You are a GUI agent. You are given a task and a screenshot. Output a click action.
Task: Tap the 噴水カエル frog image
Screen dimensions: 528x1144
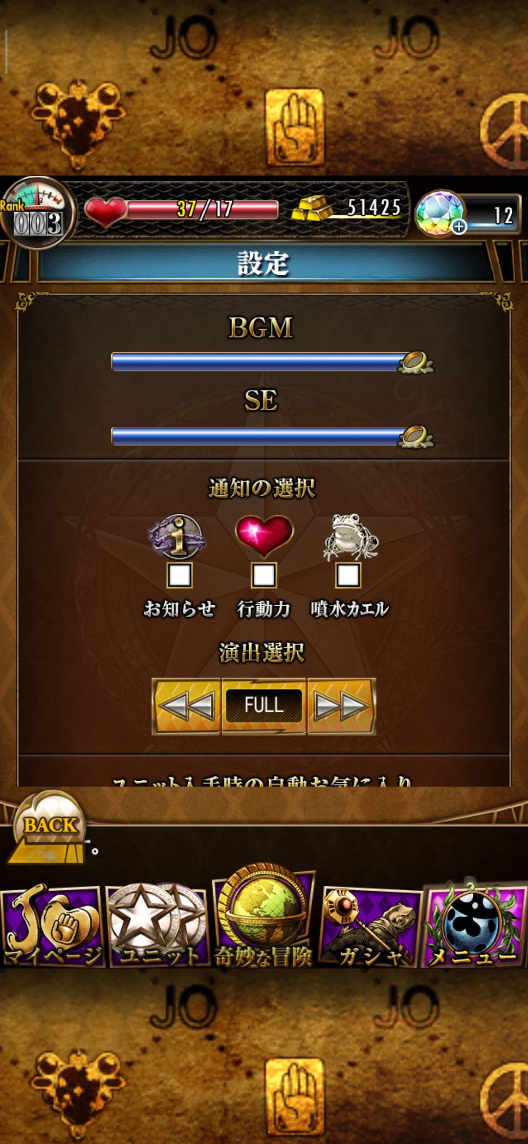pos(350,537)
